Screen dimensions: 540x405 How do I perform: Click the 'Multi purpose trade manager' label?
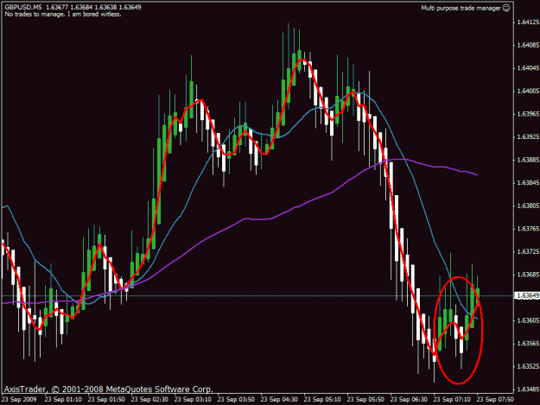tap(461, 8)
